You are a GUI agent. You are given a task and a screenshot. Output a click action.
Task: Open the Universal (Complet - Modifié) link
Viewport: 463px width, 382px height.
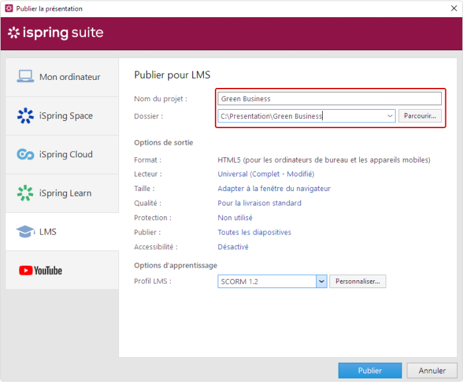(x=266, y=174)
